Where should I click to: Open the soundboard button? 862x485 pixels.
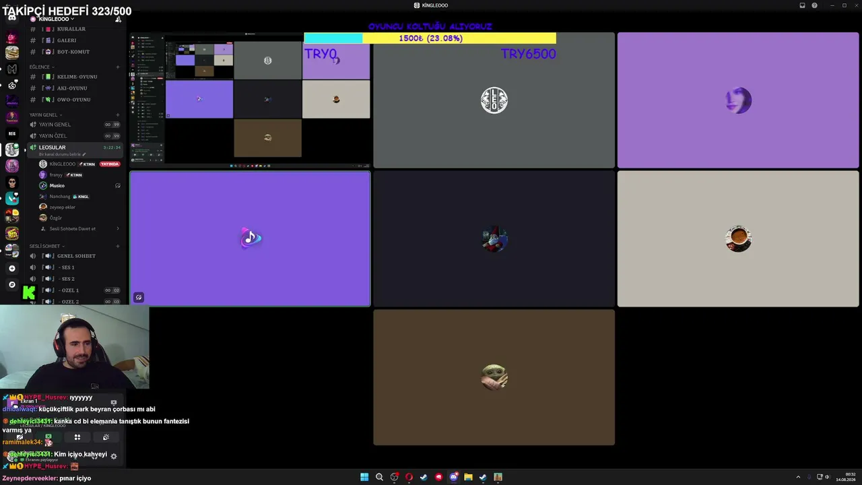point(106,437)
